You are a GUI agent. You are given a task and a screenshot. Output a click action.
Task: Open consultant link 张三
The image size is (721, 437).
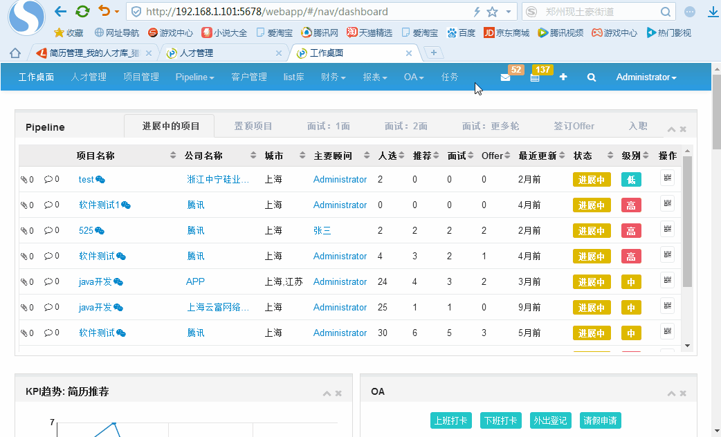(x=322, y=231)
